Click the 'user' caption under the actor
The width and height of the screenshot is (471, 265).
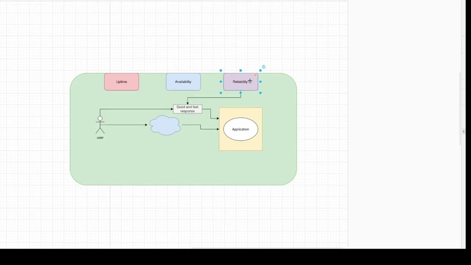pyautogui.click(x=100, y=138)
